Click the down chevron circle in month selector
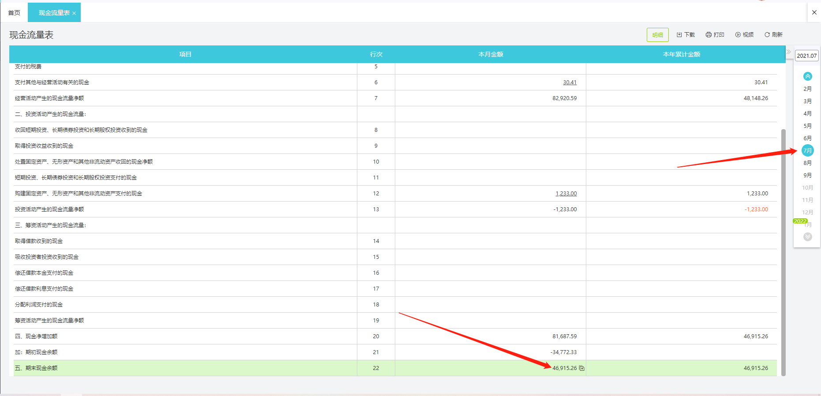 (x=808, y=237)
